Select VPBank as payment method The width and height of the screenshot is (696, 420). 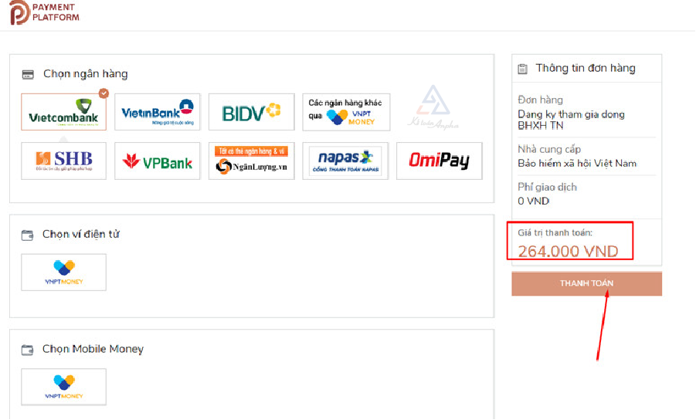pos(158,161)
